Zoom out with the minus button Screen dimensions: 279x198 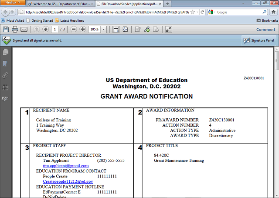pos(74,29)
